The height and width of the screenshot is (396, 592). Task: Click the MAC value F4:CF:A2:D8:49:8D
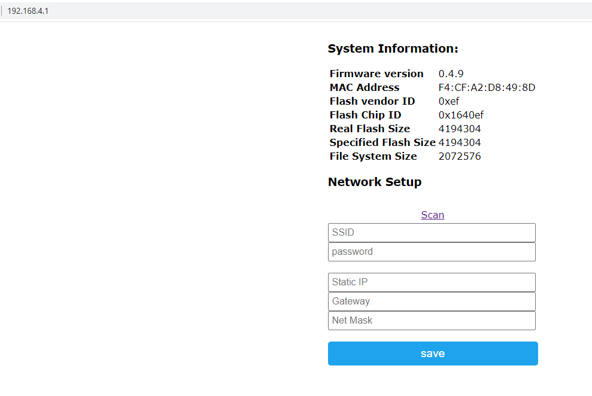pyautogui.click(x=487, y=87)
